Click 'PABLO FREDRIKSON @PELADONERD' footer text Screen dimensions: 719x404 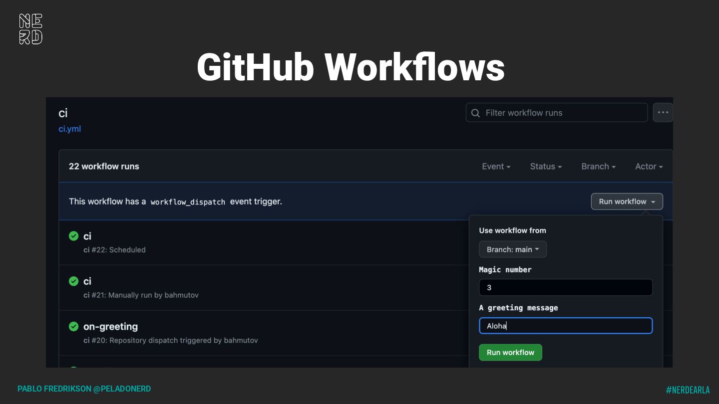pyautogui.click(x=84, y=389)
